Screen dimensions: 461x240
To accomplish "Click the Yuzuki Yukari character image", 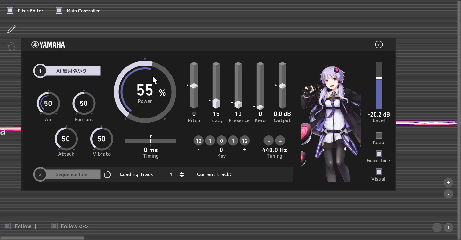I will click(x=331, y=123).
